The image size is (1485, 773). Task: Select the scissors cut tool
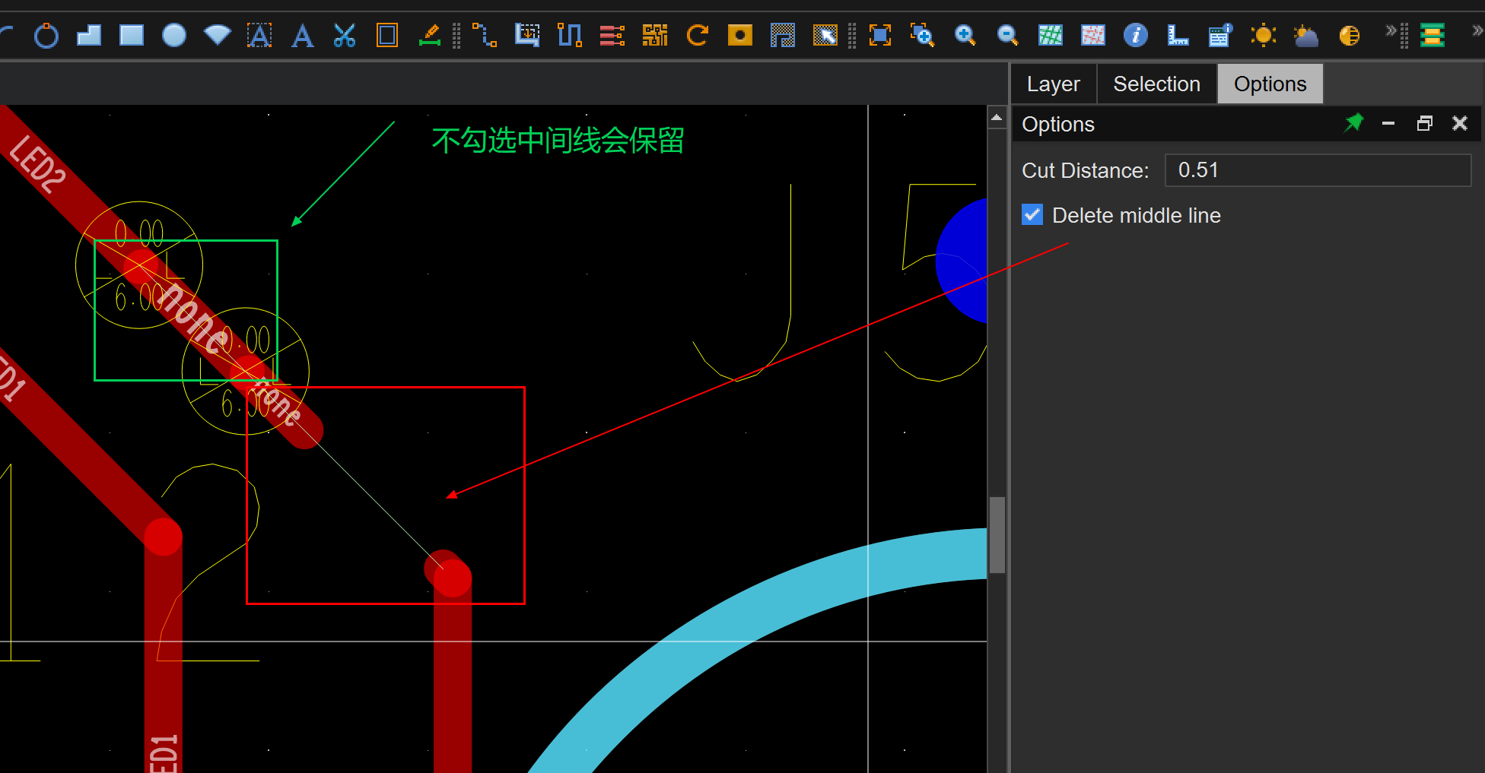coord(345,35)
